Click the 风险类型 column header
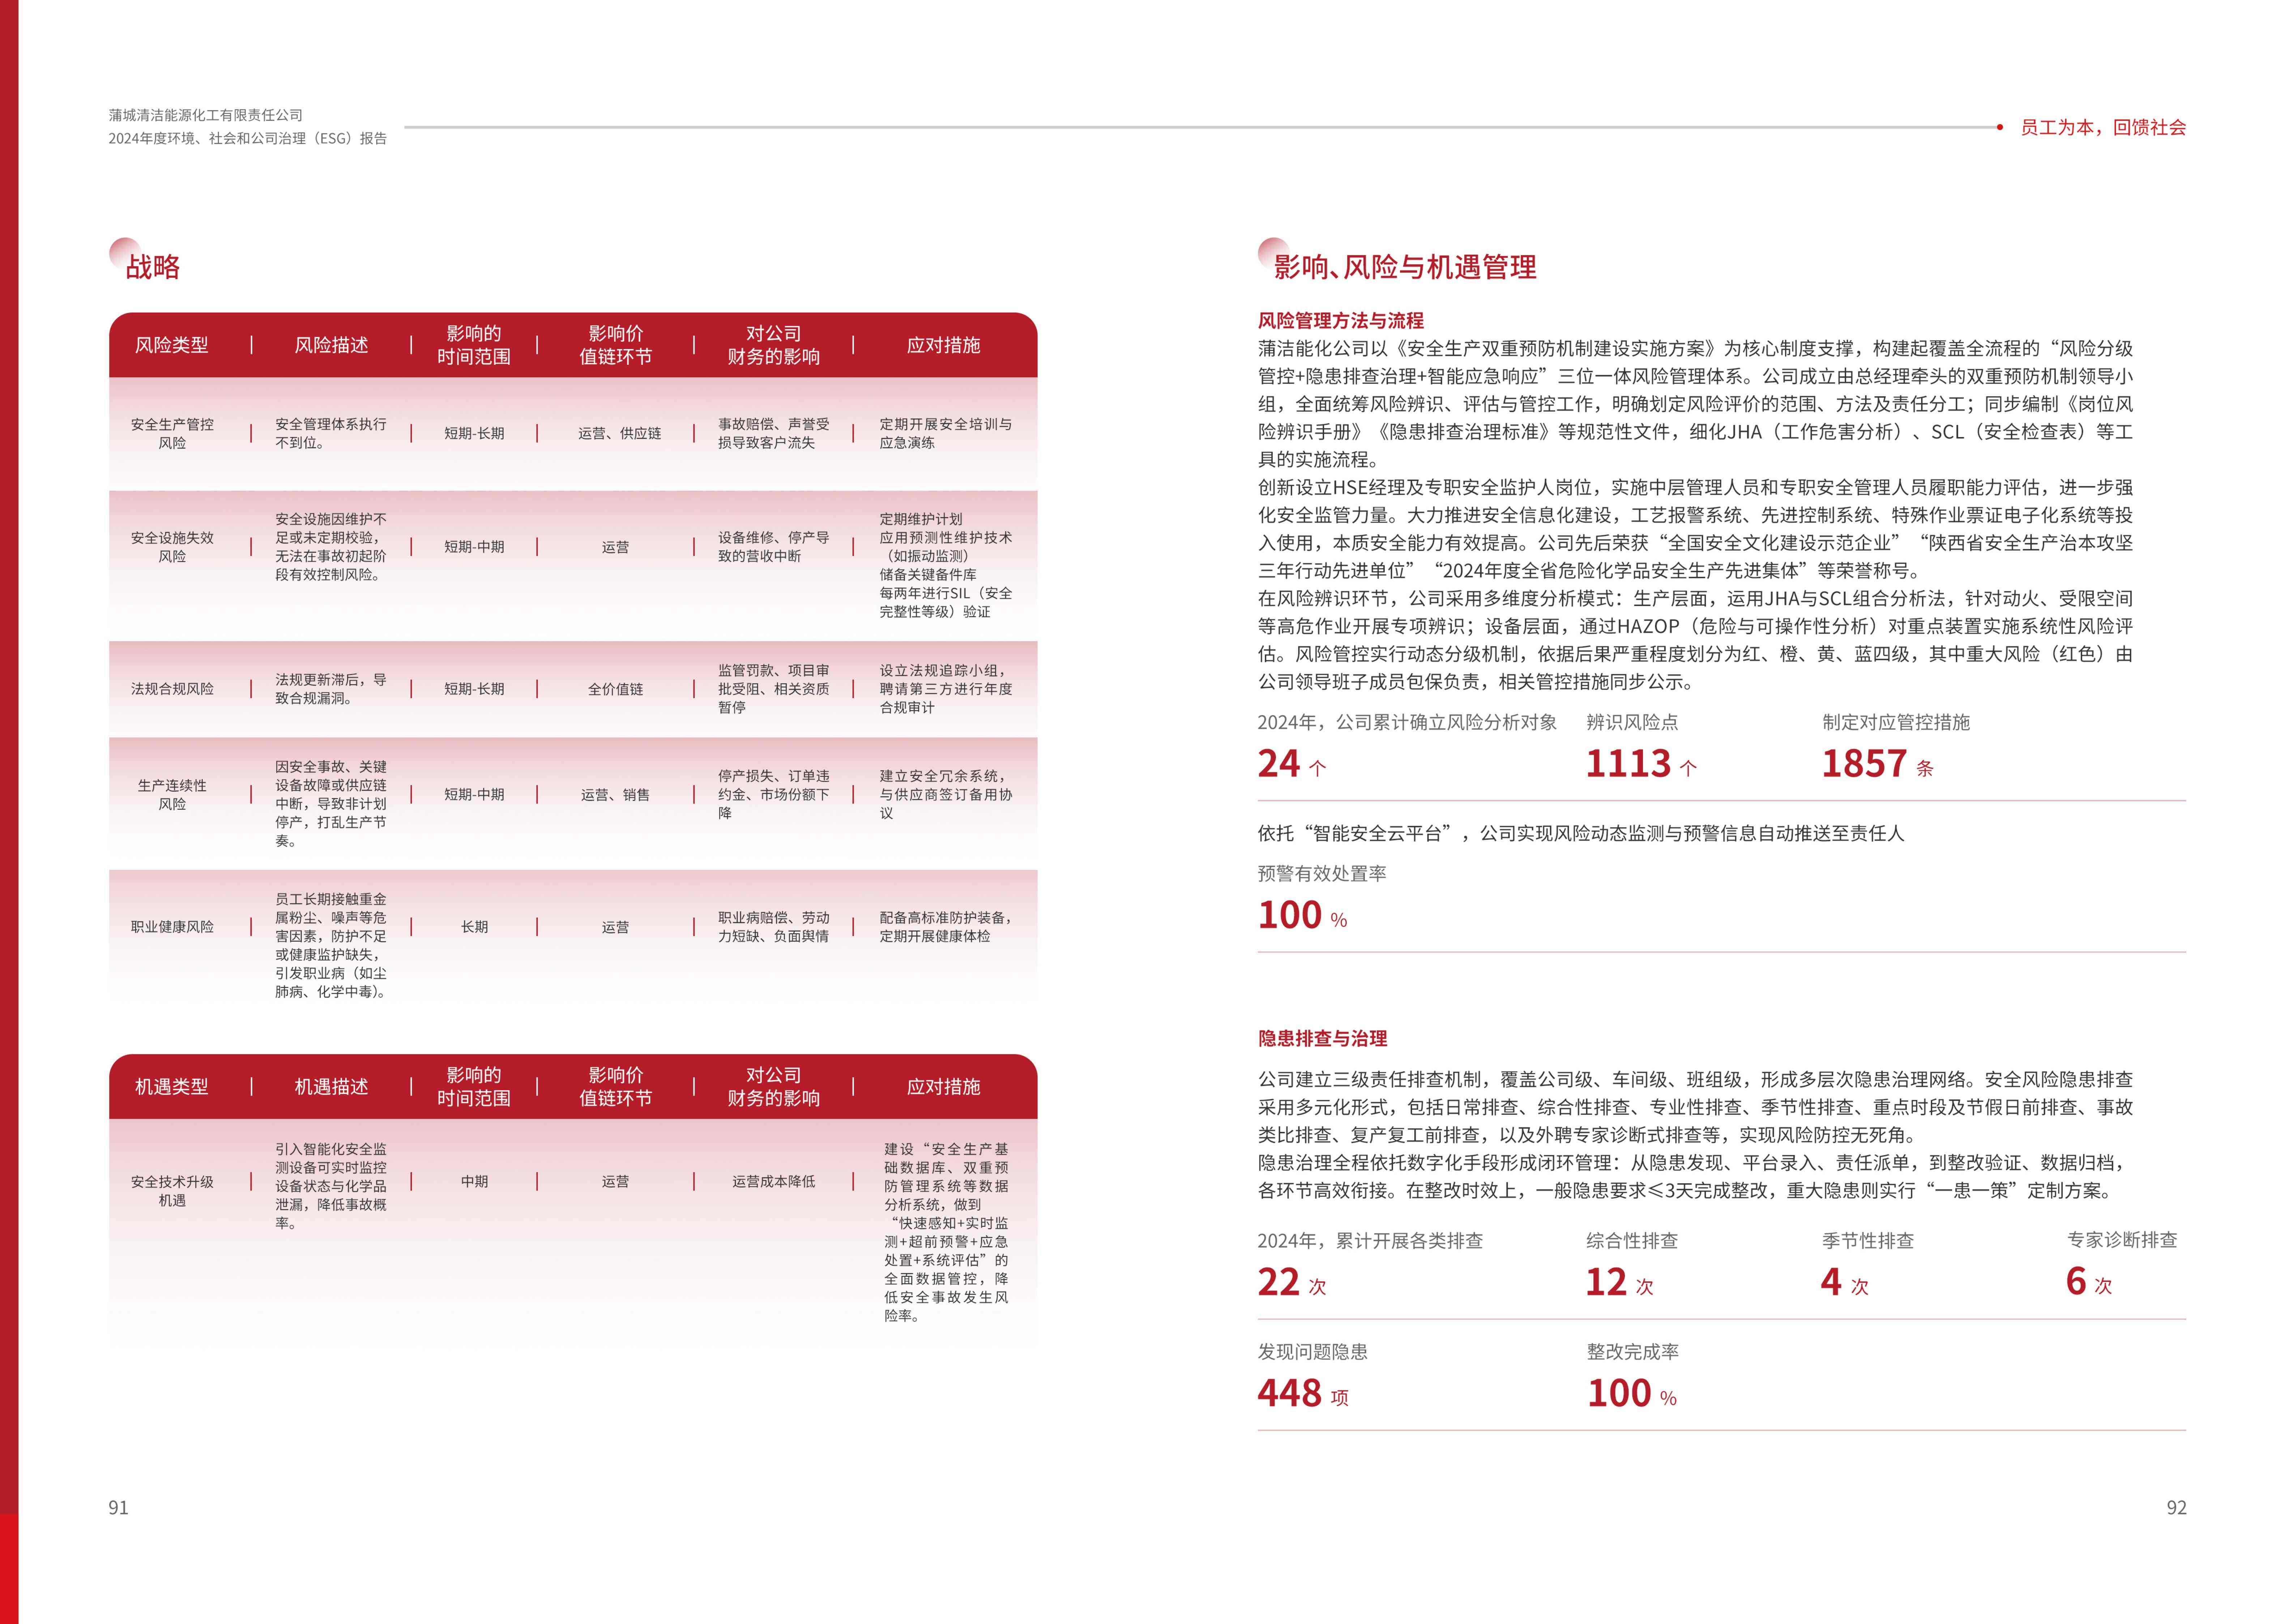Viewport: 2296px width, 1624px height. pos(172,345)
